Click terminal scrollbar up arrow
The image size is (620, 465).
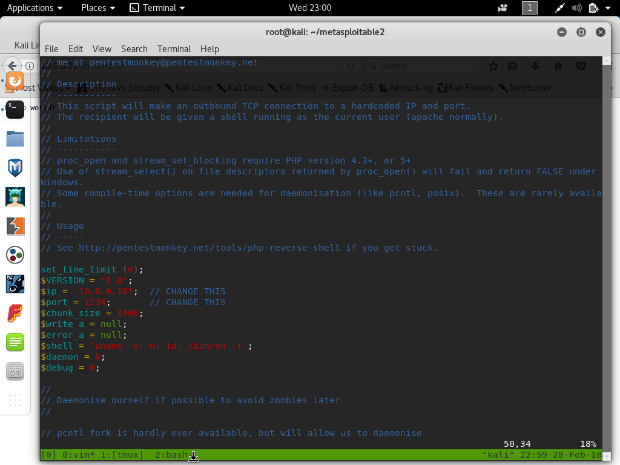(607, 61)
